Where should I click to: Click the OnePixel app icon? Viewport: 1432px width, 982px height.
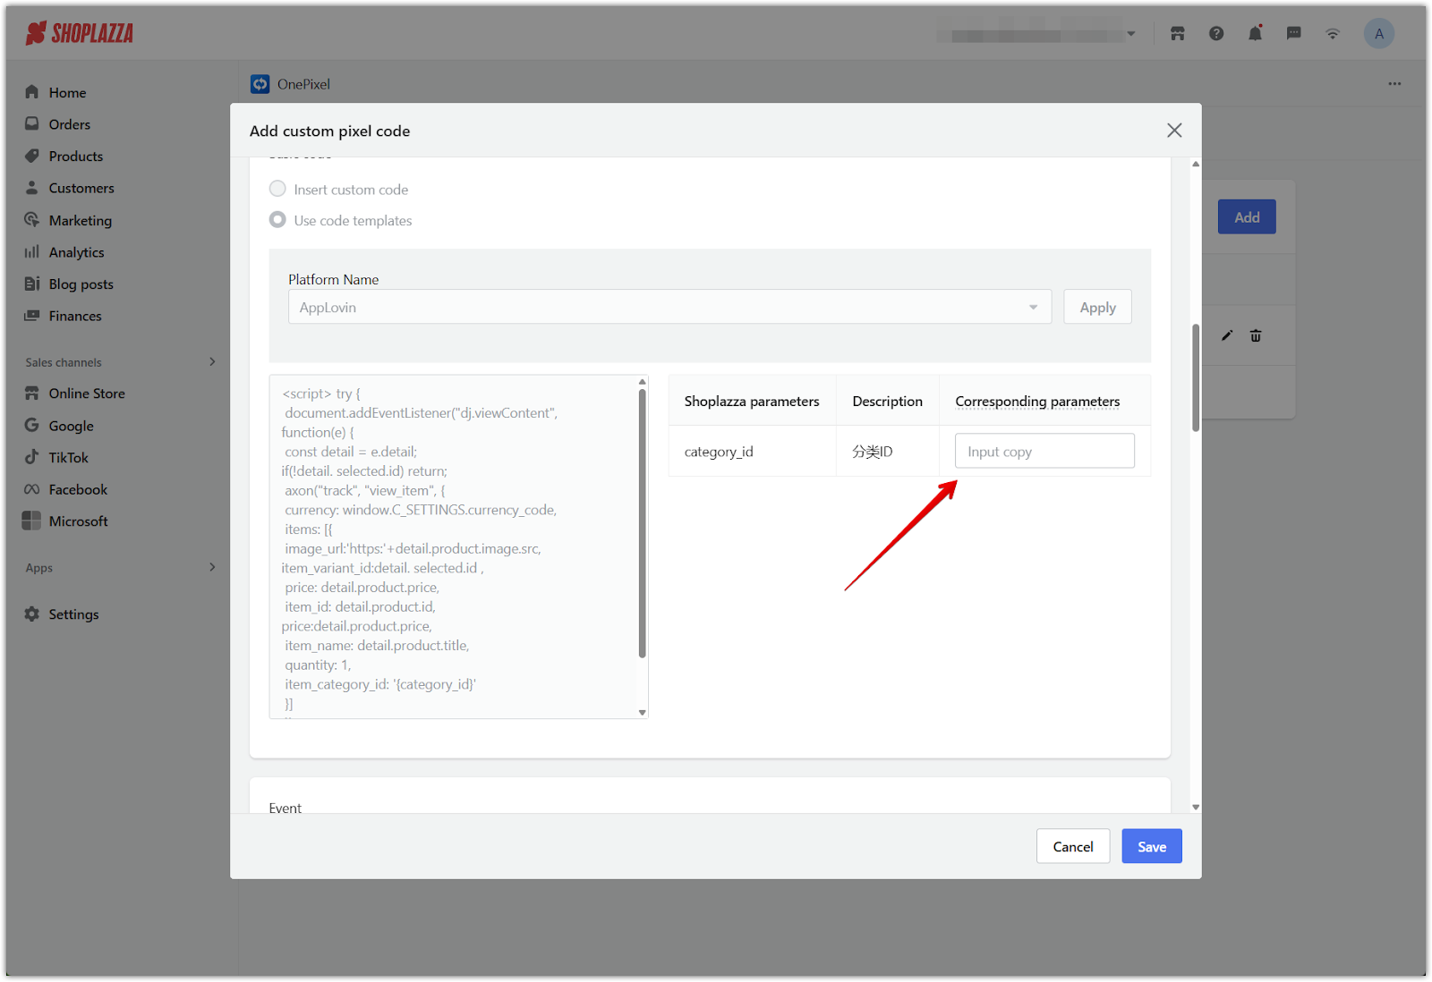click(x=260, y=84)
